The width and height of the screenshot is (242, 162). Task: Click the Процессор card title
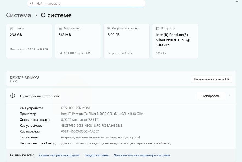pyautogui.click(x=168, y=28)
